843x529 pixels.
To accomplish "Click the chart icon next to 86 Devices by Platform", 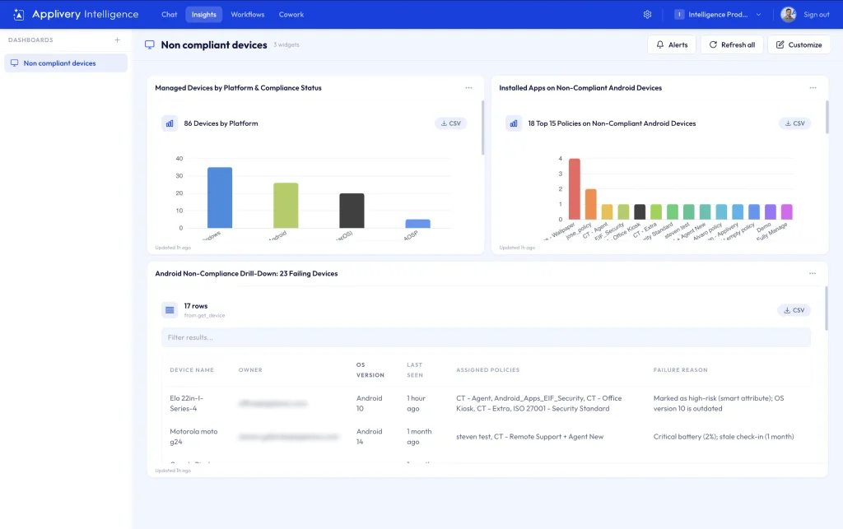I will click(x=170, y=123).
